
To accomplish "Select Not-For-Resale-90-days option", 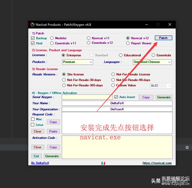I will pos(113,80).
